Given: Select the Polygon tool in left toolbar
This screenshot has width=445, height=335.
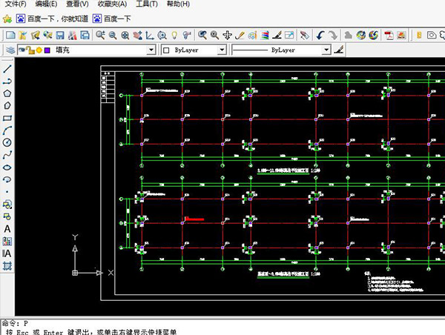Looking at the screenshot, I should click(x=7, y=93).
